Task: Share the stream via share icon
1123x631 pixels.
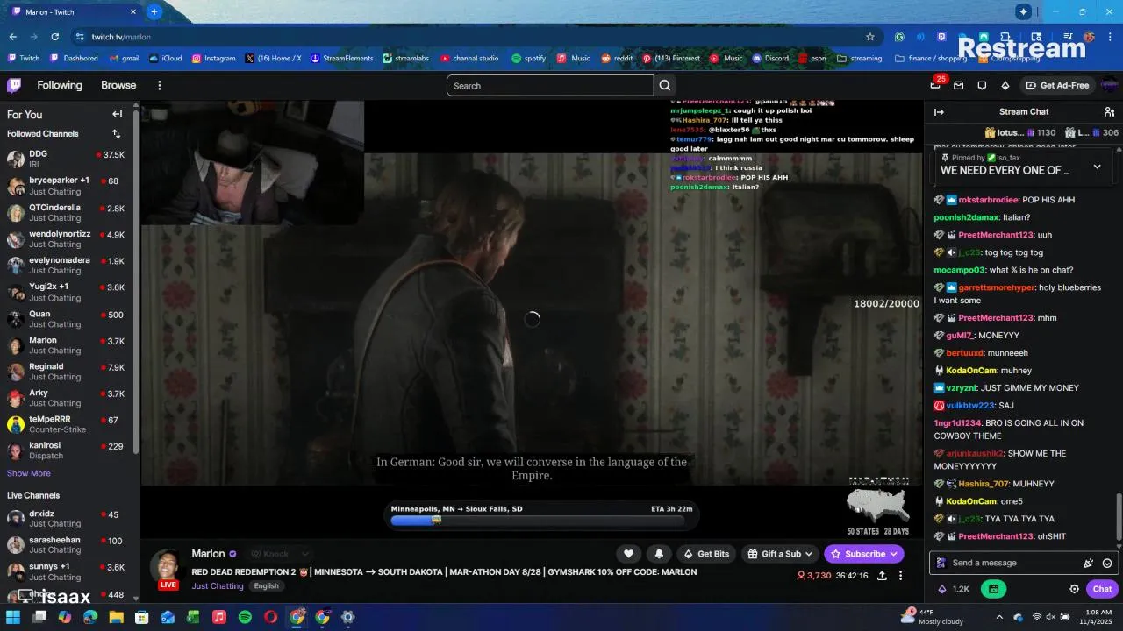Action: [x=882, y=576]
